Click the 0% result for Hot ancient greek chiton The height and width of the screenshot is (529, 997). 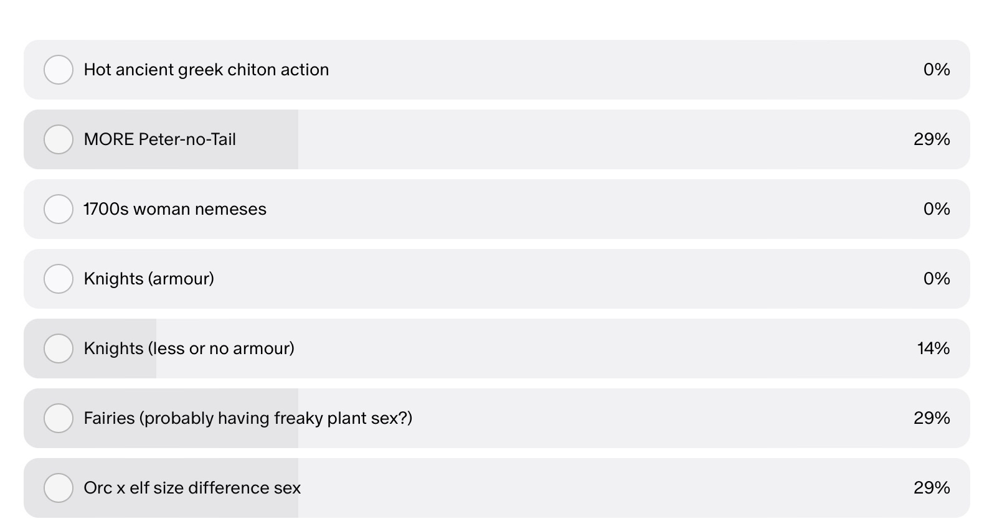(x=937, y=70)
